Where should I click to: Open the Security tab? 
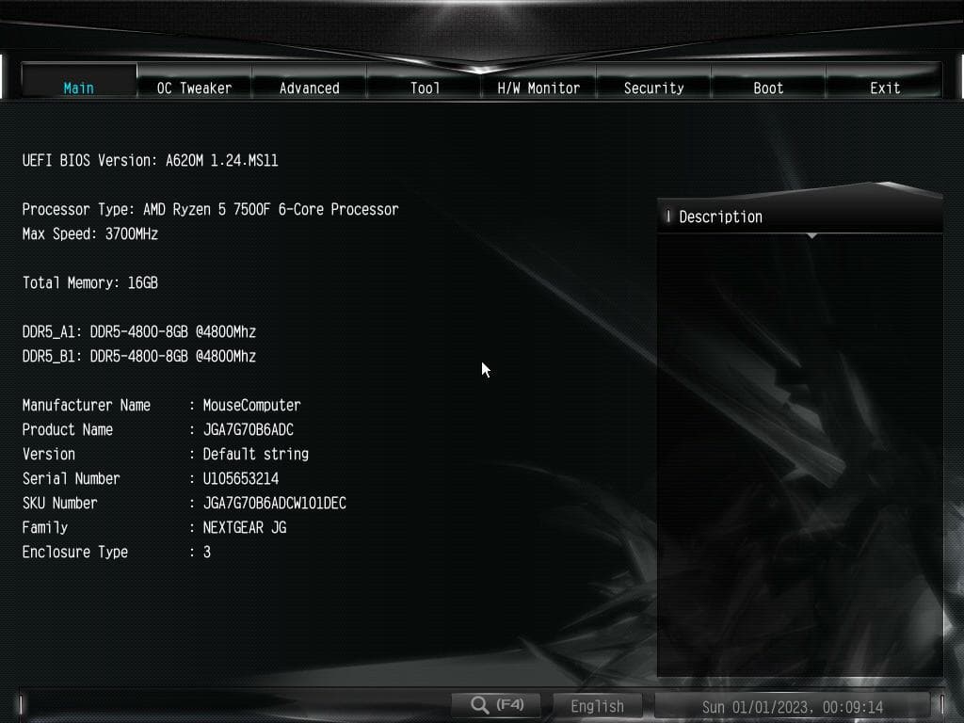click(x=654, y=81)
